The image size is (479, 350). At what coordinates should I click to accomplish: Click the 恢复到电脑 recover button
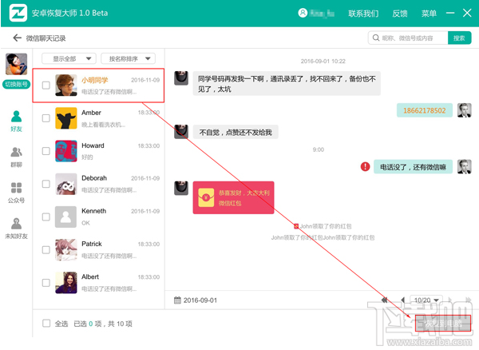tap(443, 323)
